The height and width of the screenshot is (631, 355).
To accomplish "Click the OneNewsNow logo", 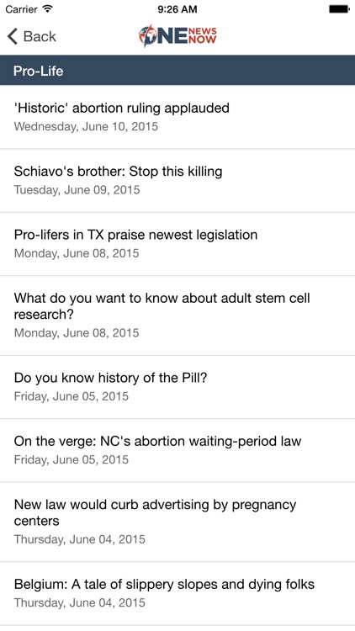I will coord(177,35).
